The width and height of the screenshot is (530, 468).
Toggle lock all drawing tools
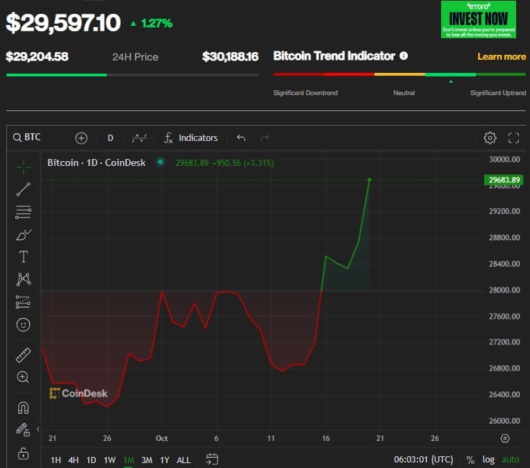(x=23, y=453)
